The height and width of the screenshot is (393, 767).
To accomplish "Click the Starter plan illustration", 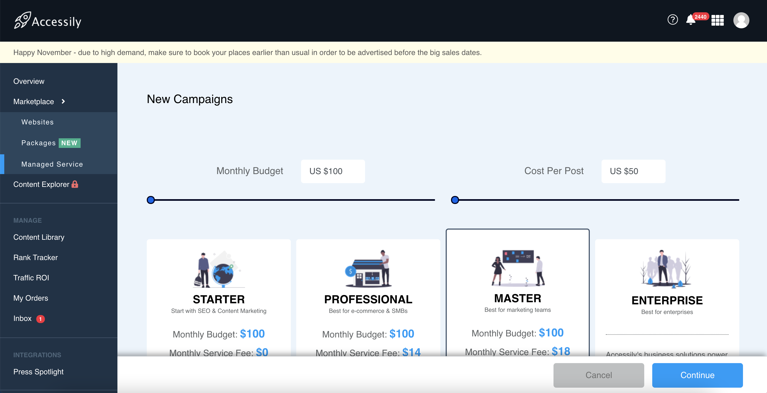I will [x=219, y=269].
